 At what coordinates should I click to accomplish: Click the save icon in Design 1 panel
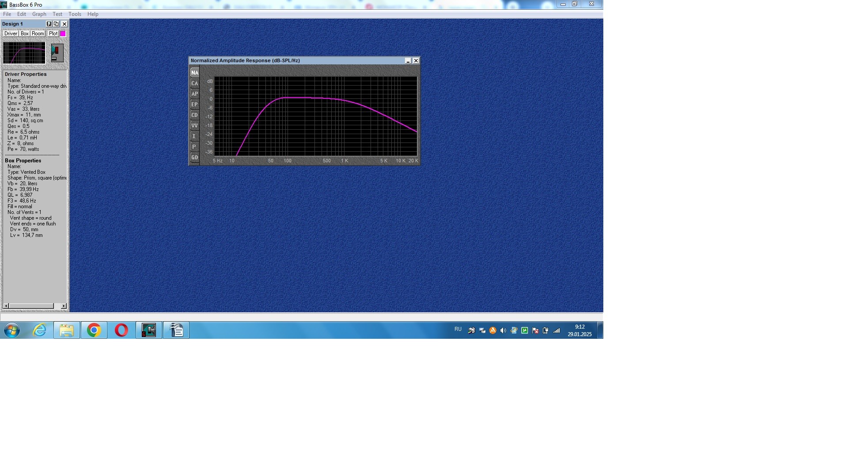(49, 24)
